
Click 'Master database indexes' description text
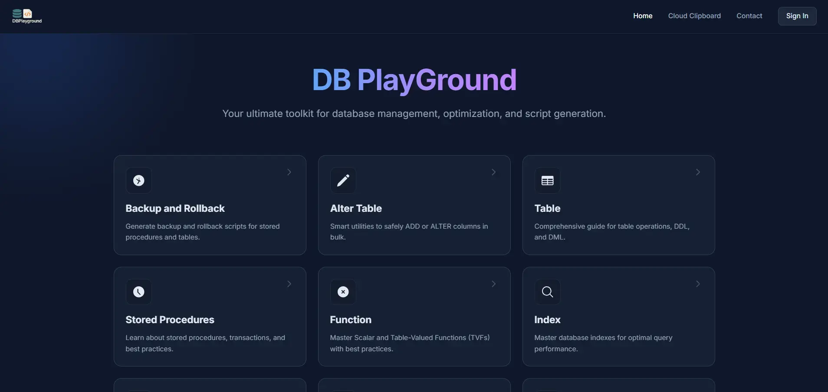603,343
